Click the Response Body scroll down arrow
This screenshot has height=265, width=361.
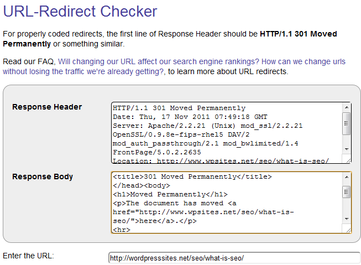pyautogui.click(x=347, y=219)
